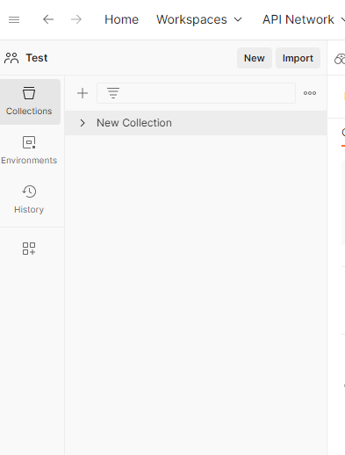Click the Test workspace name
The height and width of the screenshot is (455, 345).
(37, 58)
